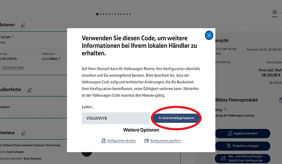Click the printer icon next to Konfiguration drucken

(x=104, y=141)
